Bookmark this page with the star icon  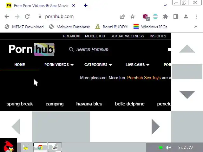133,16
